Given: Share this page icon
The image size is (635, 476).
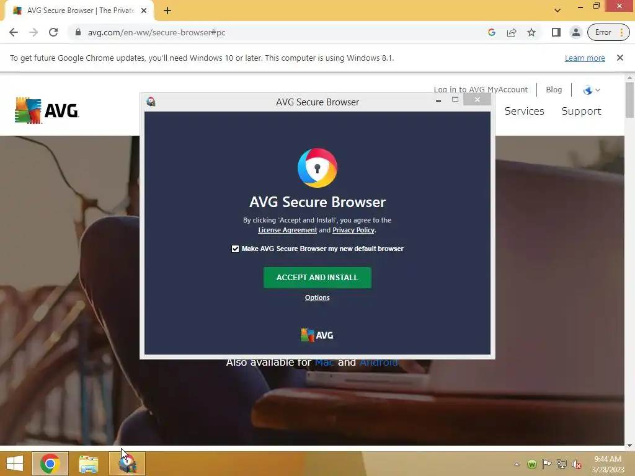Looking at the screenshot, I should tap(512, 32).
